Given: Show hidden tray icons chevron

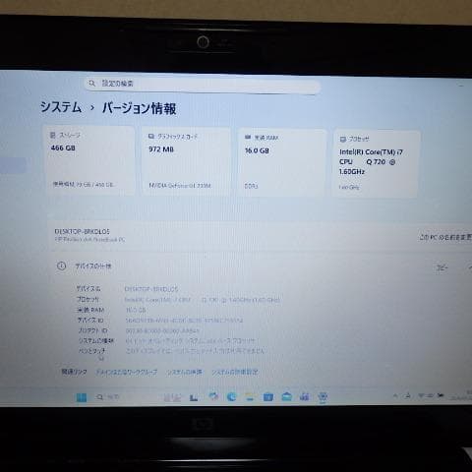Looking at the screenshot, I should point(395,396).
